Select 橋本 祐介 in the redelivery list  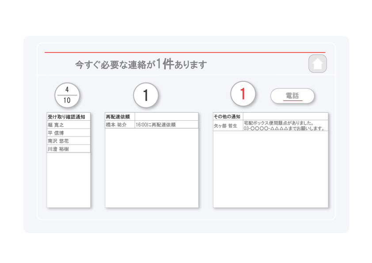tap(120, 125)
